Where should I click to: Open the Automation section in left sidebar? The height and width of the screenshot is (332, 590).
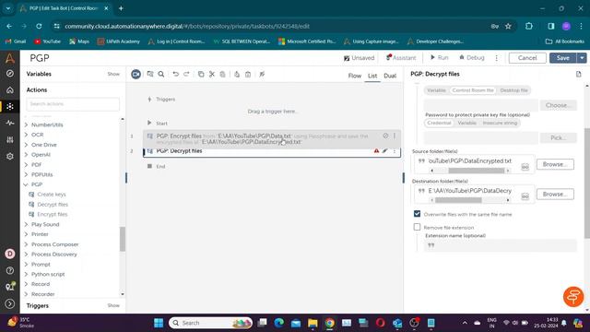click(x=10, y=106)
